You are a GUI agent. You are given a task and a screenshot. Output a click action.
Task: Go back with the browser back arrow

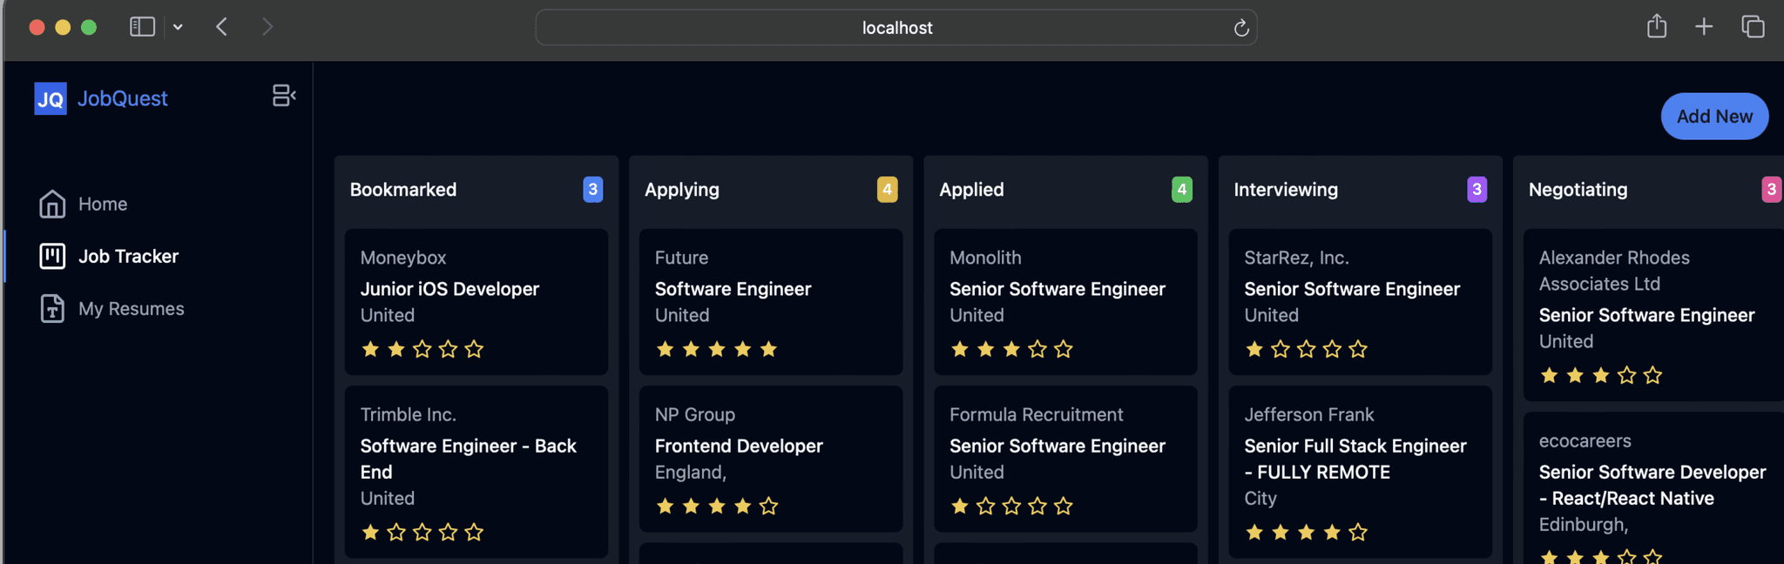pyautogui.click(x=222, y=27)
